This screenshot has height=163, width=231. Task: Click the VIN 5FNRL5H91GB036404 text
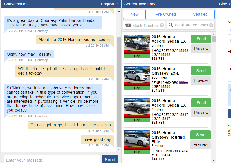[x=170, y=151]
